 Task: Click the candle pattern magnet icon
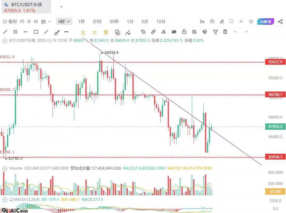tap(174, 32)
